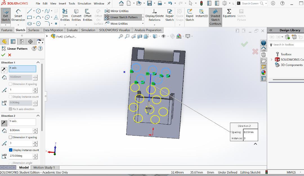Click the Save icon
The image size is (304, 176).
(149, 3)
